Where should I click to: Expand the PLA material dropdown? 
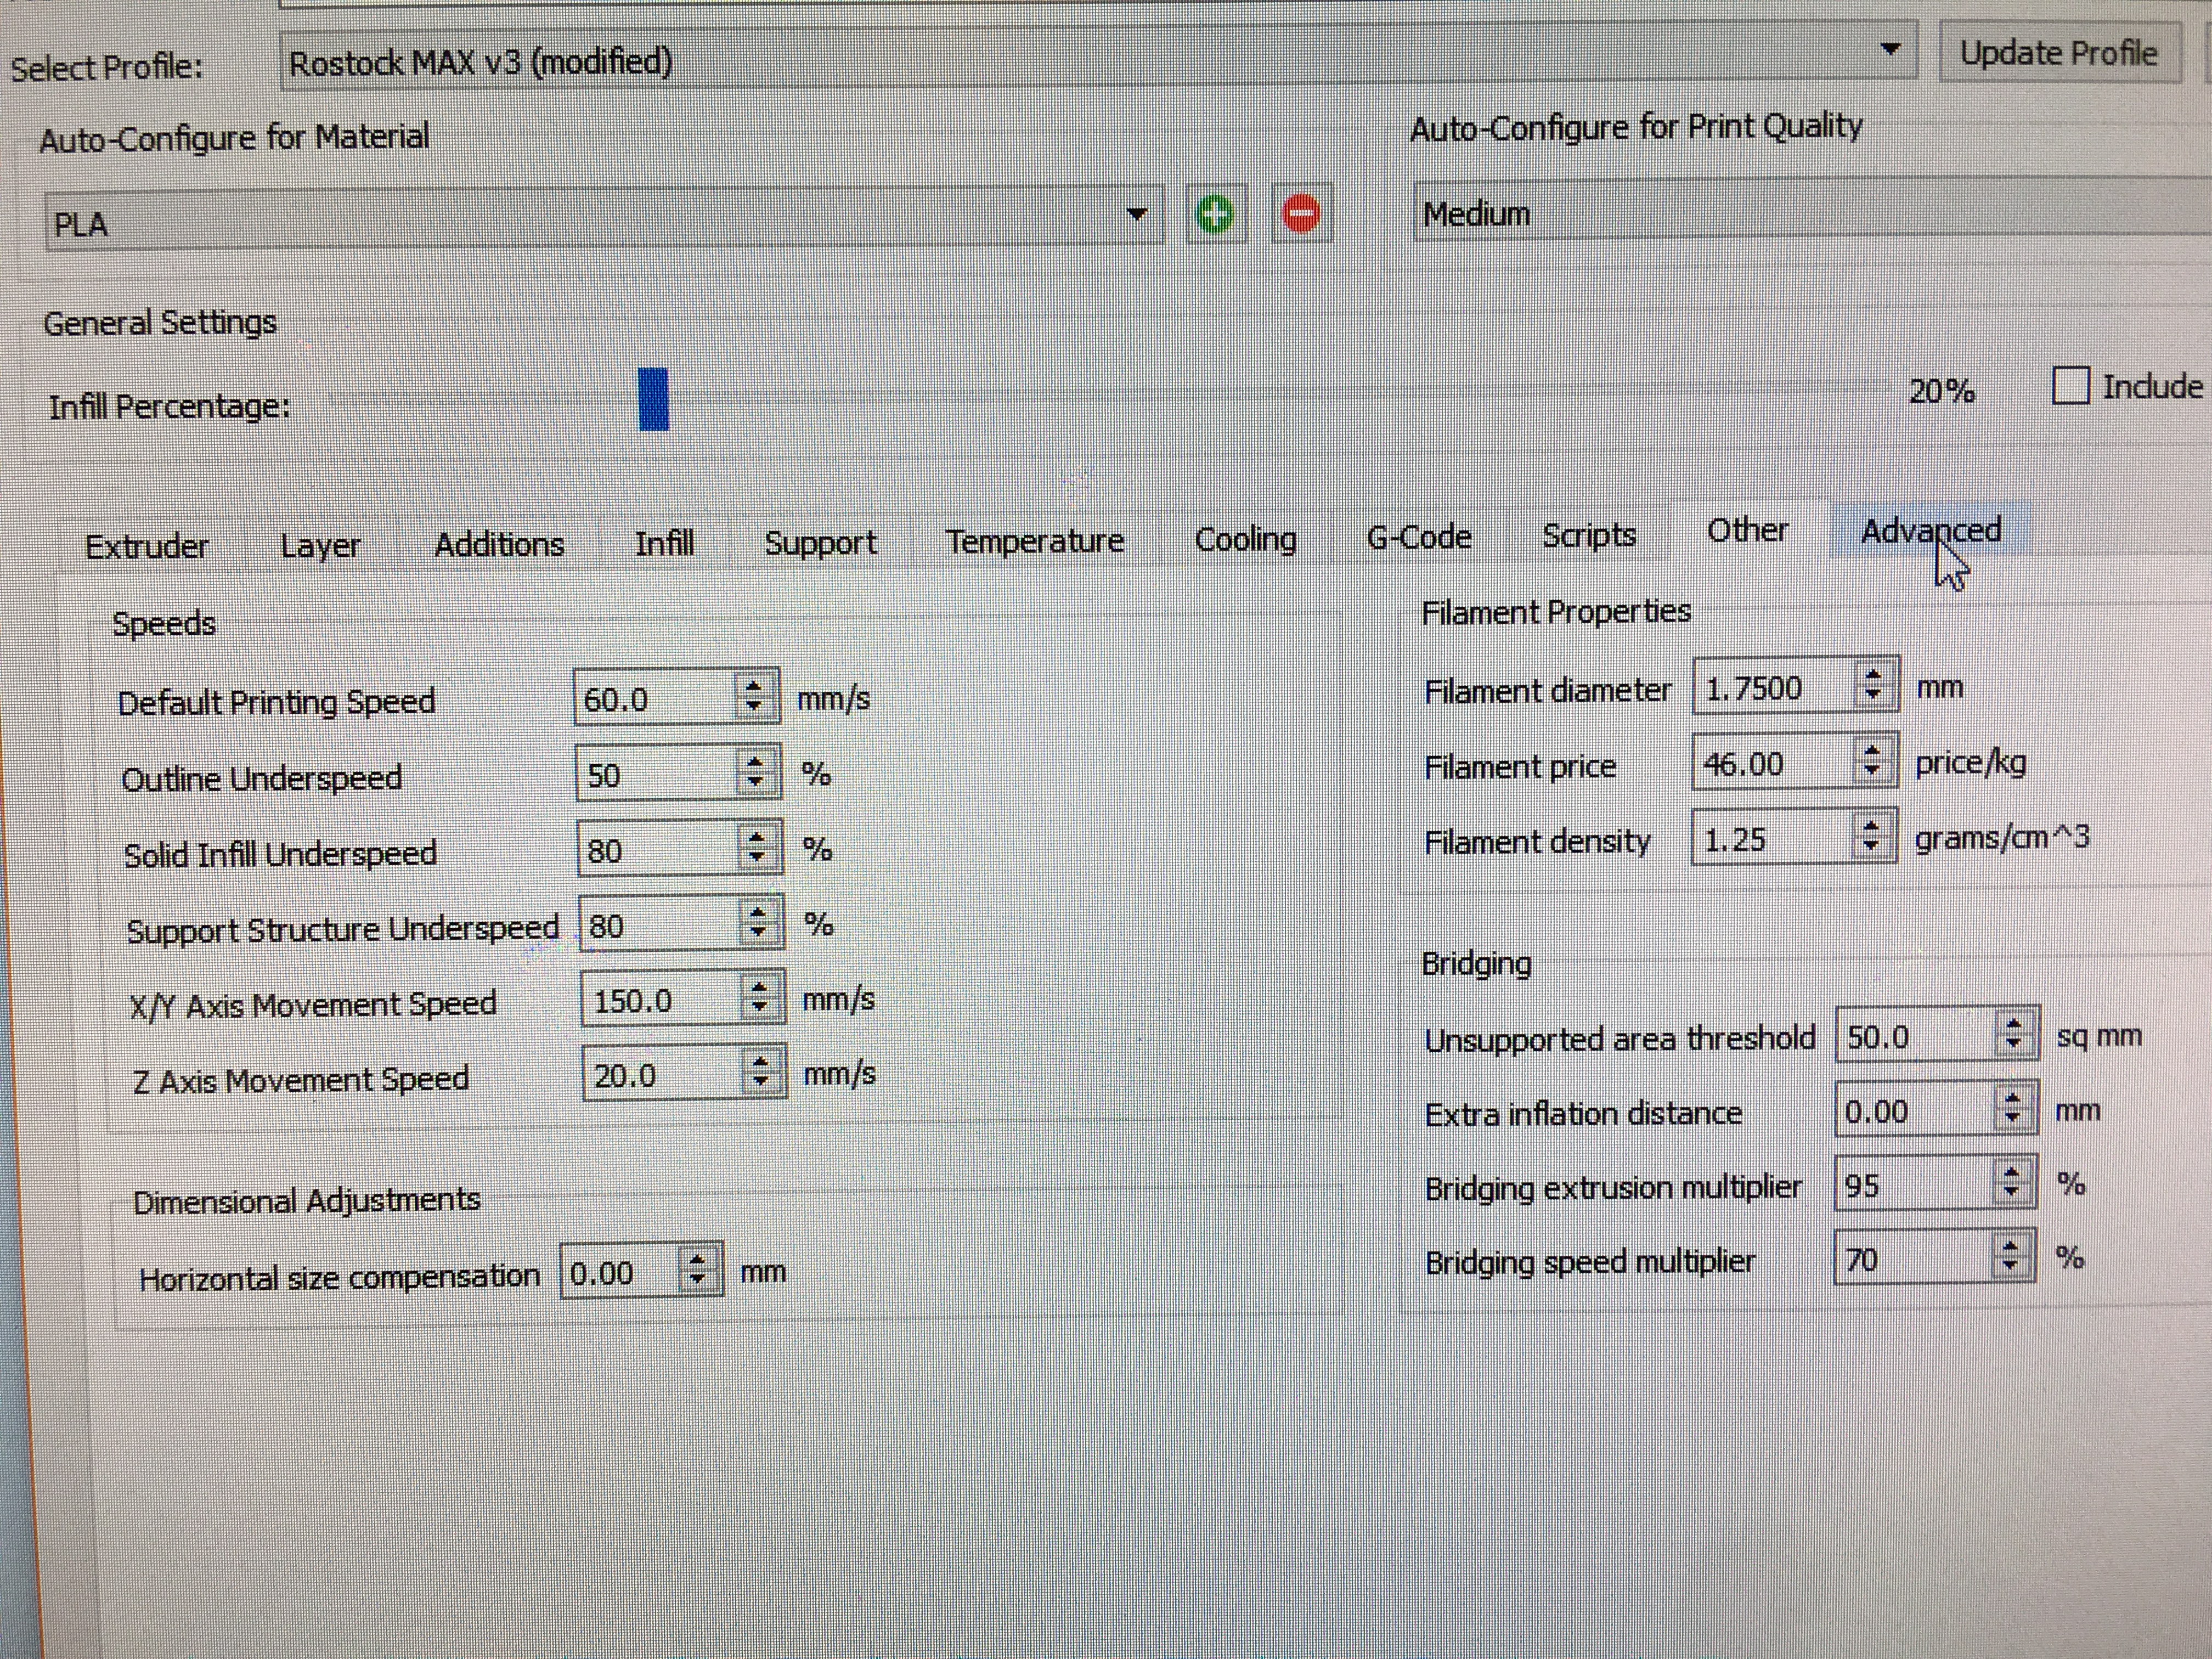[1136, 214]
